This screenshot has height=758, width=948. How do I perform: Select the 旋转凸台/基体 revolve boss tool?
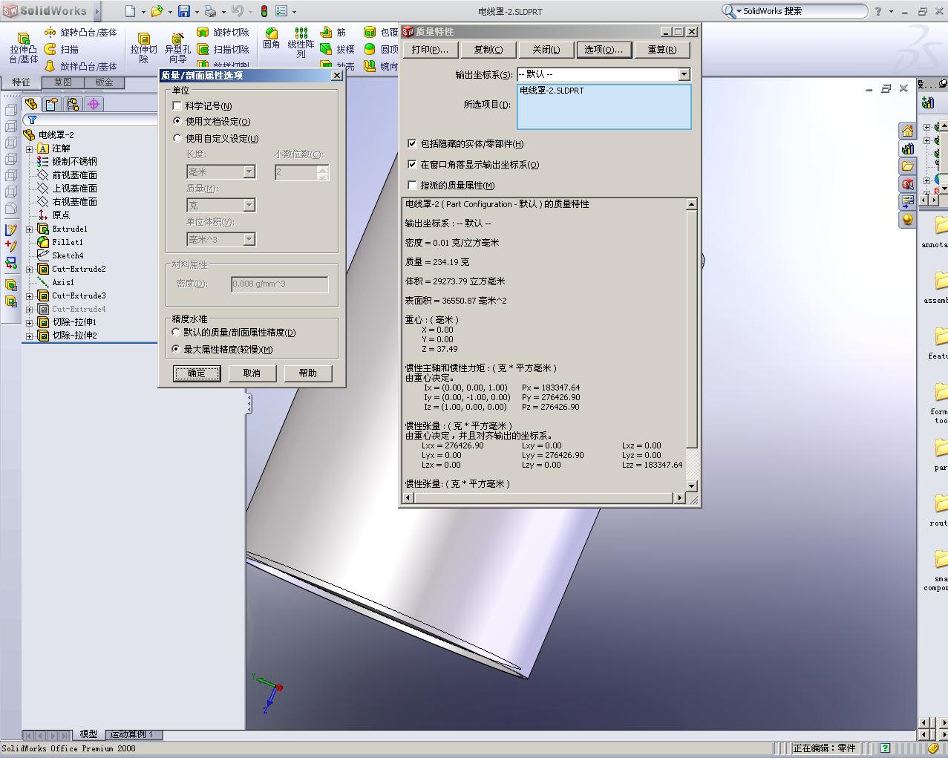(x=81, y=33)
